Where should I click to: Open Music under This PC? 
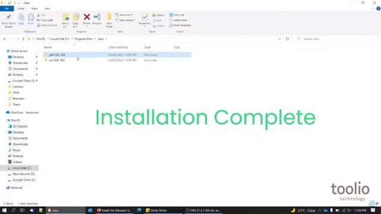click(x=17, y=150)
